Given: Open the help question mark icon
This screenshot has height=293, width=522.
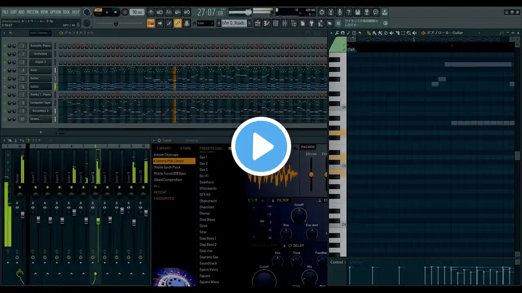Looking at the screenshot, I should point(349,12).
